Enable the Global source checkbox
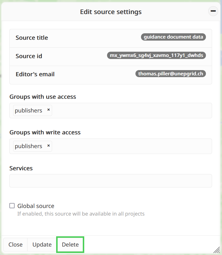Screen dimensions: 222x255 coord(12,206)
